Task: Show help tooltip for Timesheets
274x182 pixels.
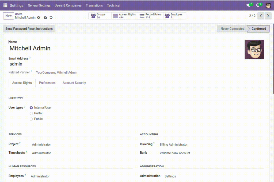Action: pos(26,152)
